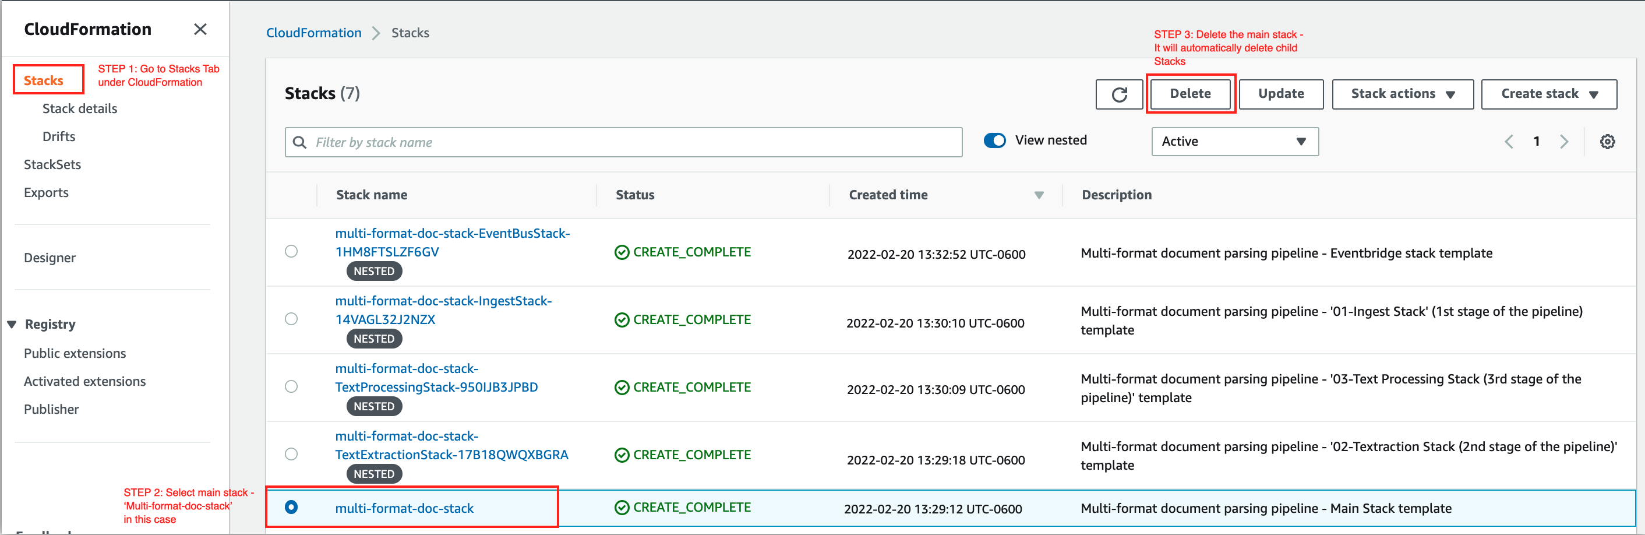
Task: Click the NESTED badge under TextProcessingStack
Action: 374,407
